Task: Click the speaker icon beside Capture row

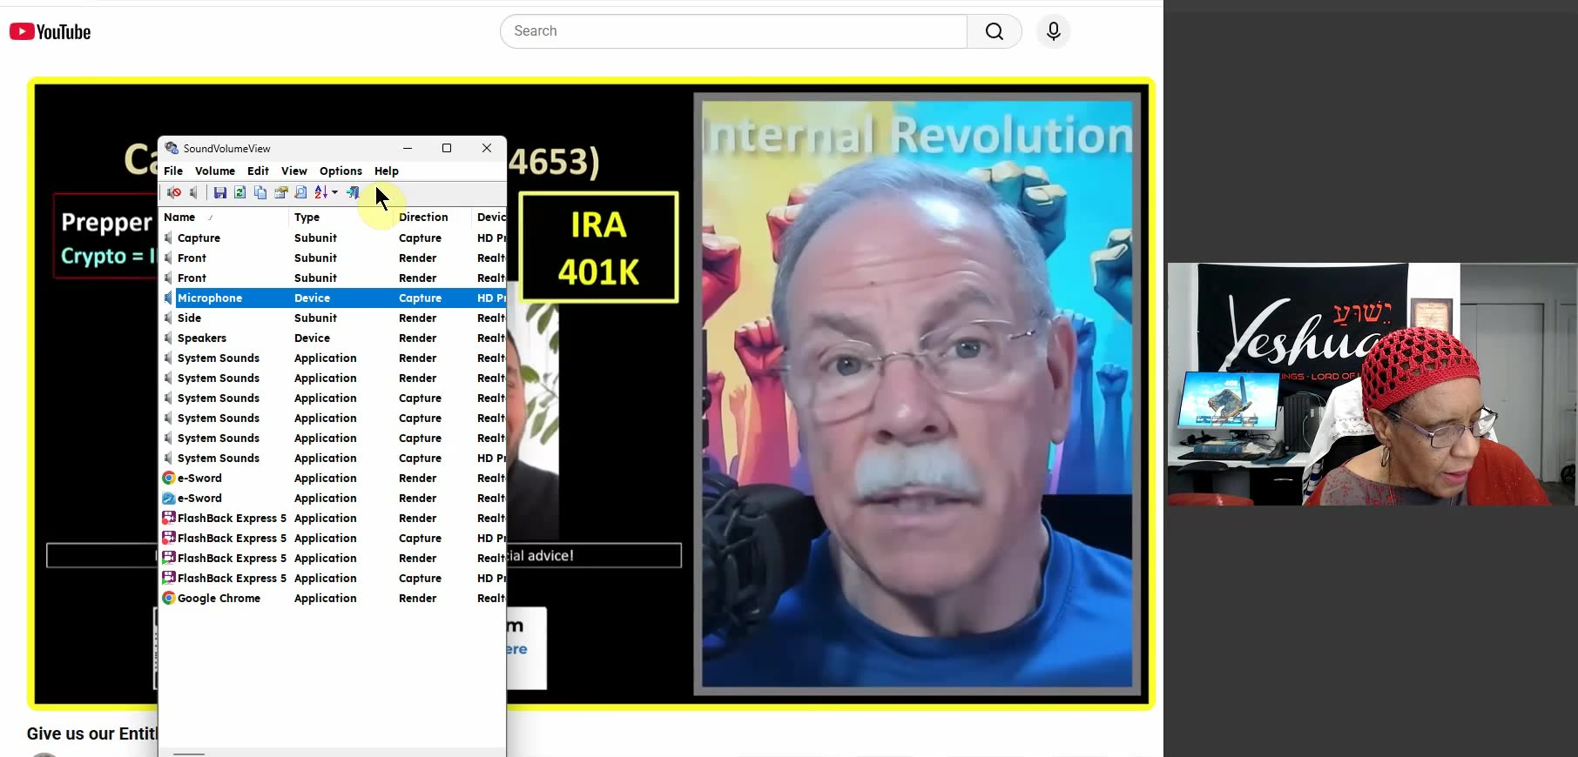Action: pos(169,238)
